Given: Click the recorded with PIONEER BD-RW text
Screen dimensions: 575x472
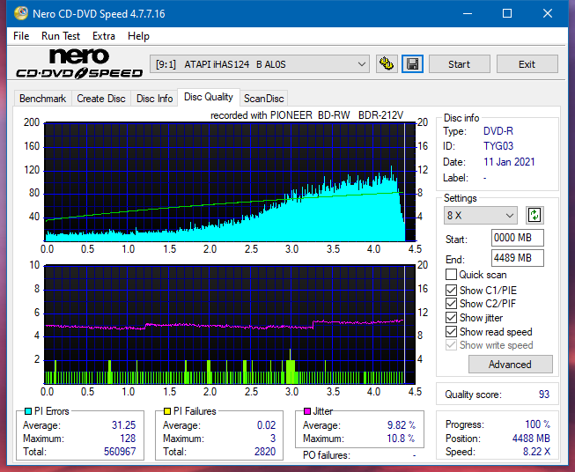Looking at the screenshot, I should [x=306, y=115].
